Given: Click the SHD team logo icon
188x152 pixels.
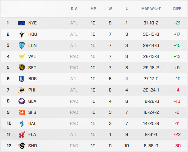Looking at the screenshot, I should point(22,146).
